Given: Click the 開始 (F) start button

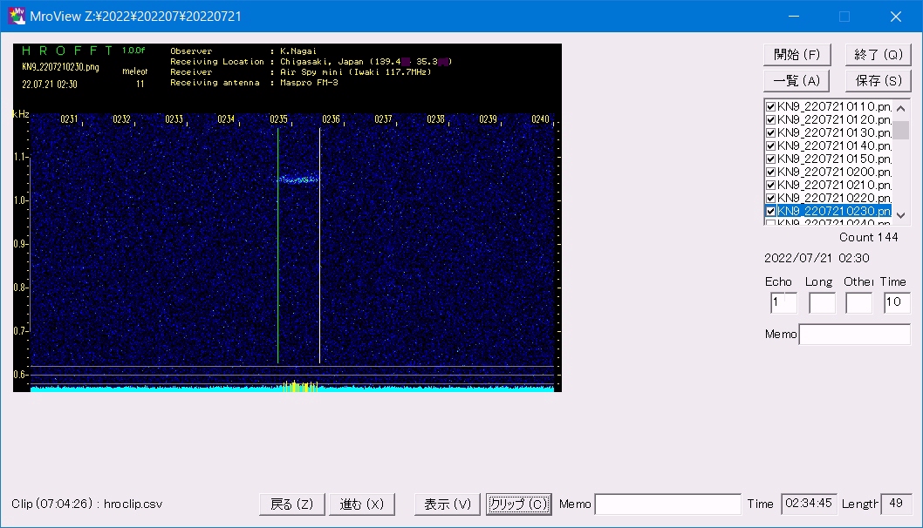Looking at the screenshot, I should click(797, 54).
